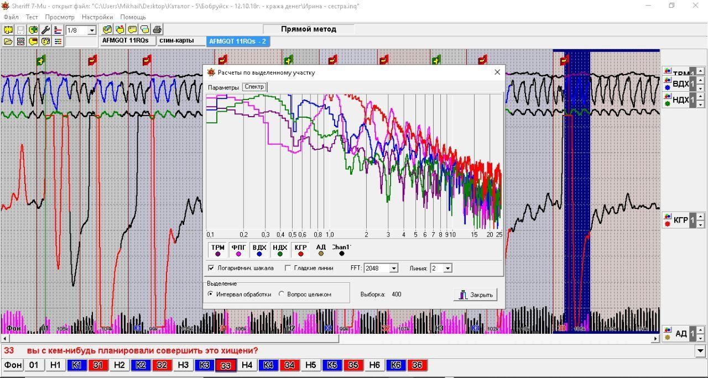Click the green plus add icon
Screen dimensions: 708x378
pos(33,30)
